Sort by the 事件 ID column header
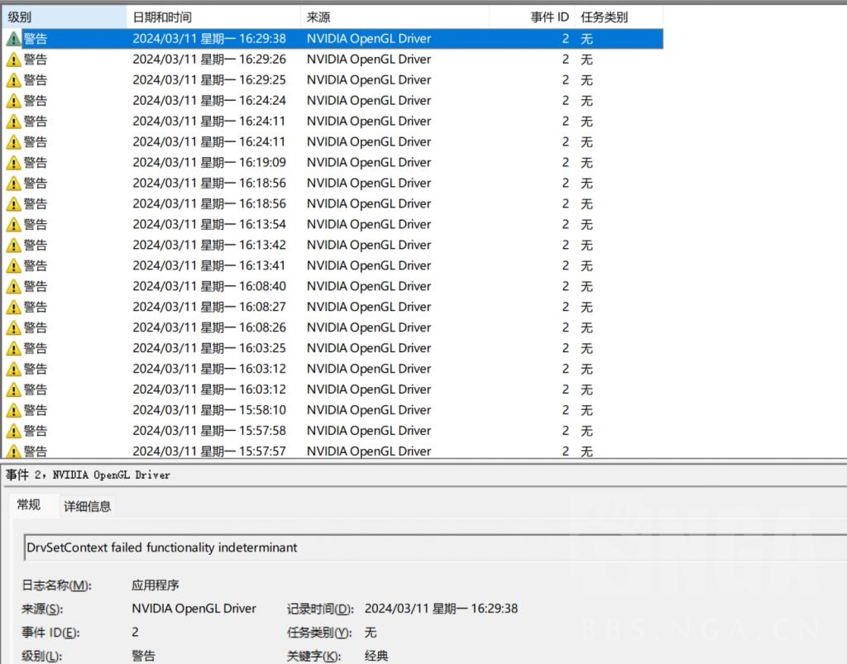Viewport: 847px width, 664px height. point(532,17)
